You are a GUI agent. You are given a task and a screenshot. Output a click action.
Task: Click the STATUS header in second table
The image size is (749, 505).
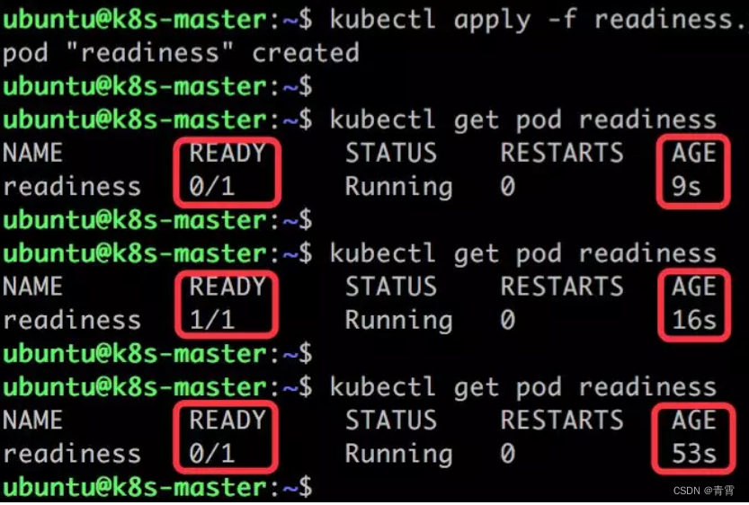pyautogui.click(x=391, y=287)
